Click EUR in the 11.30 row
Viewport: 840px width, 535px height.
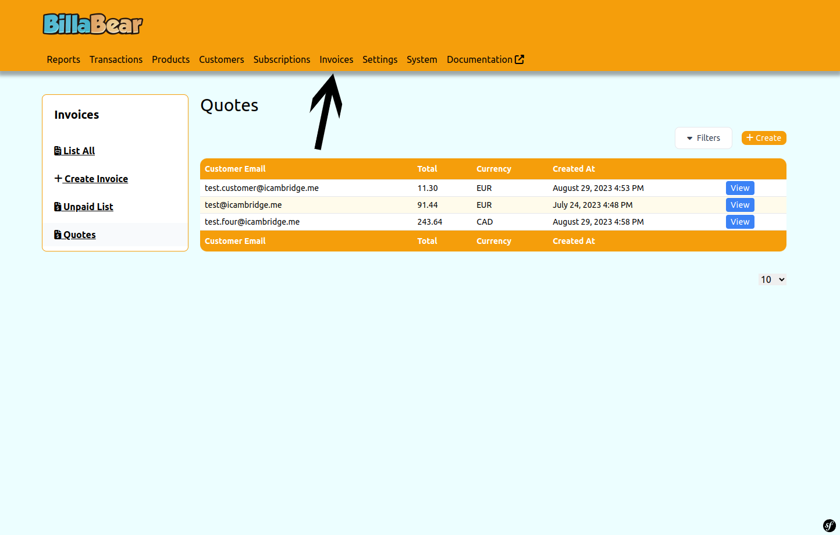click(484, 188)
